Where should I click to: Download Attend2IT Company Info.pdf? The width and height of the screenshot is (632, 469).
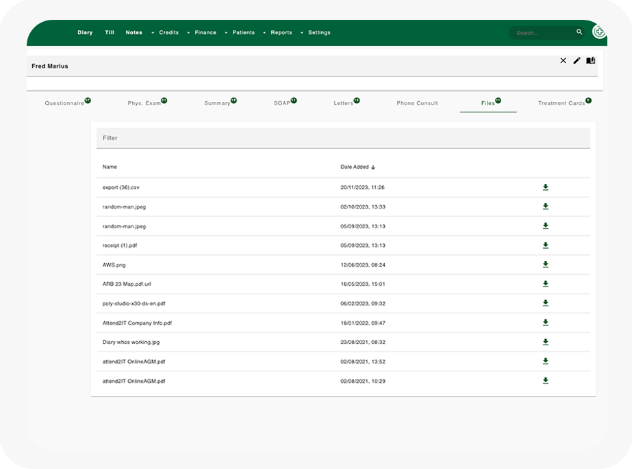tap(545, 323)
